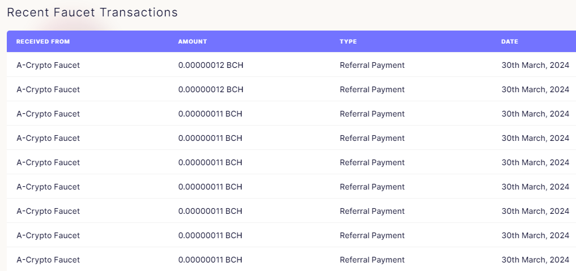Click the first row's 30th March, 2024 date
The image size is (576, 271).
tap(535, 65)
